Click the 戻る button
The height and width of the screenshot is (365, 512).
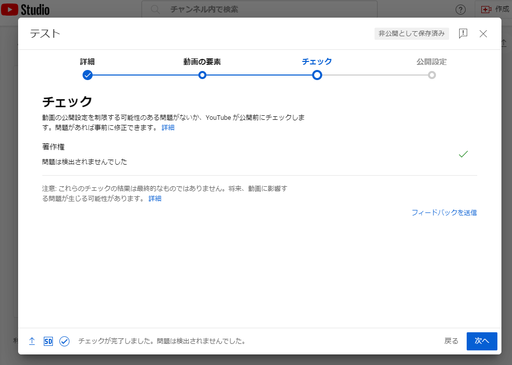pos(451,341)
